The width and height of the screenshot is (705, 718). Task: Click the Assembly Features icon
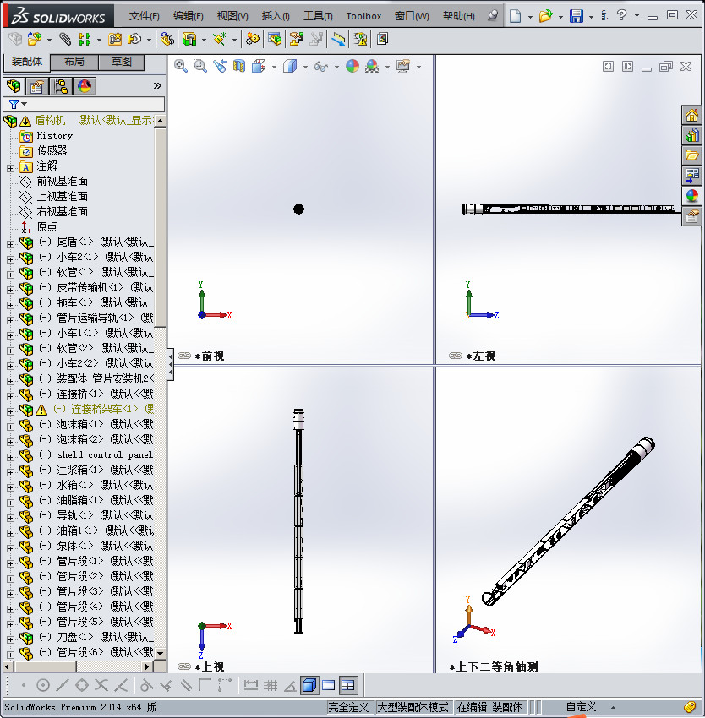189,40
